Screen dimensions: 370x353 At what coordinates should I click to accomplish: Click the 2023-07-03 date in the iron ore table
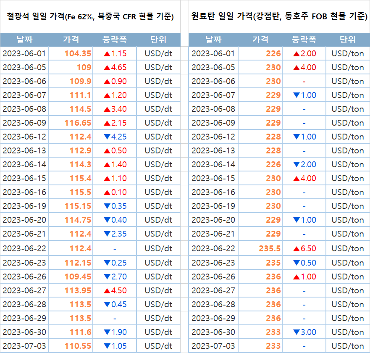click(24, 346)
